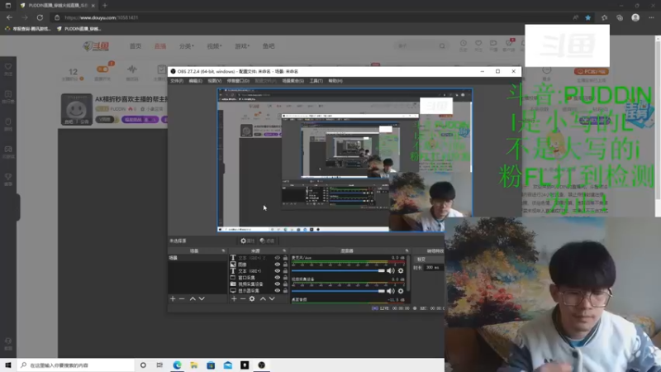
Task: Toggle visibility of 文本 (GDI+) source
Action: pos(277,271)
